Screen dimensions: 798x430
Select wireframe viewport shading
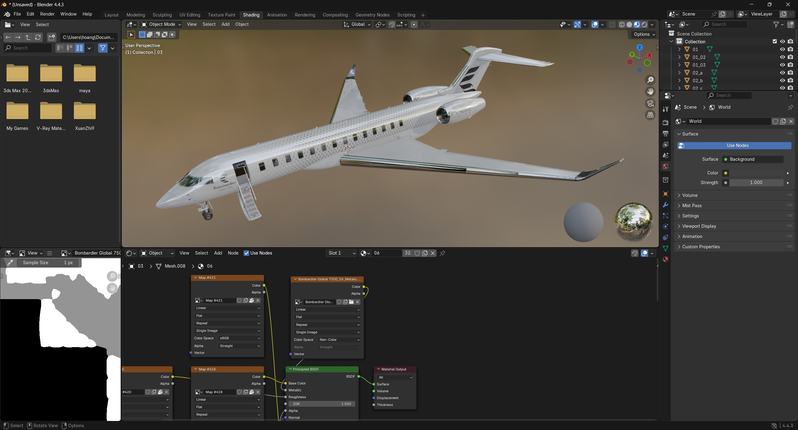tap(622, 24)
